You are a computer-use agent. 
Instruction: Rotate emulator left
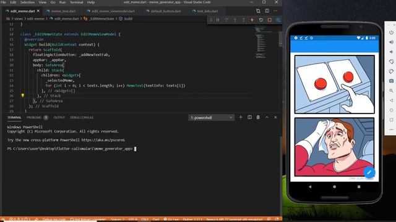[x=391, y=62]
